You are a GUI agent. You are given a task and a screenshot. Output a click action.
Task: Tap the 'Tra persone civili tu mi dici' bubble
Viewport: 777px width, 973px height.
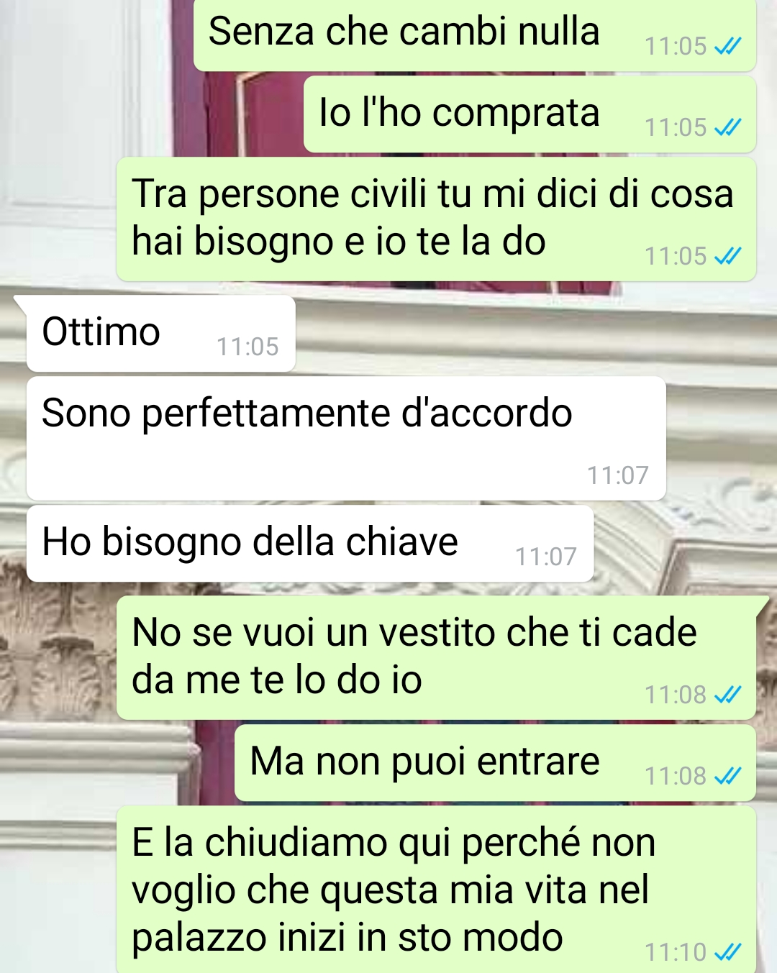pos(436,219)
